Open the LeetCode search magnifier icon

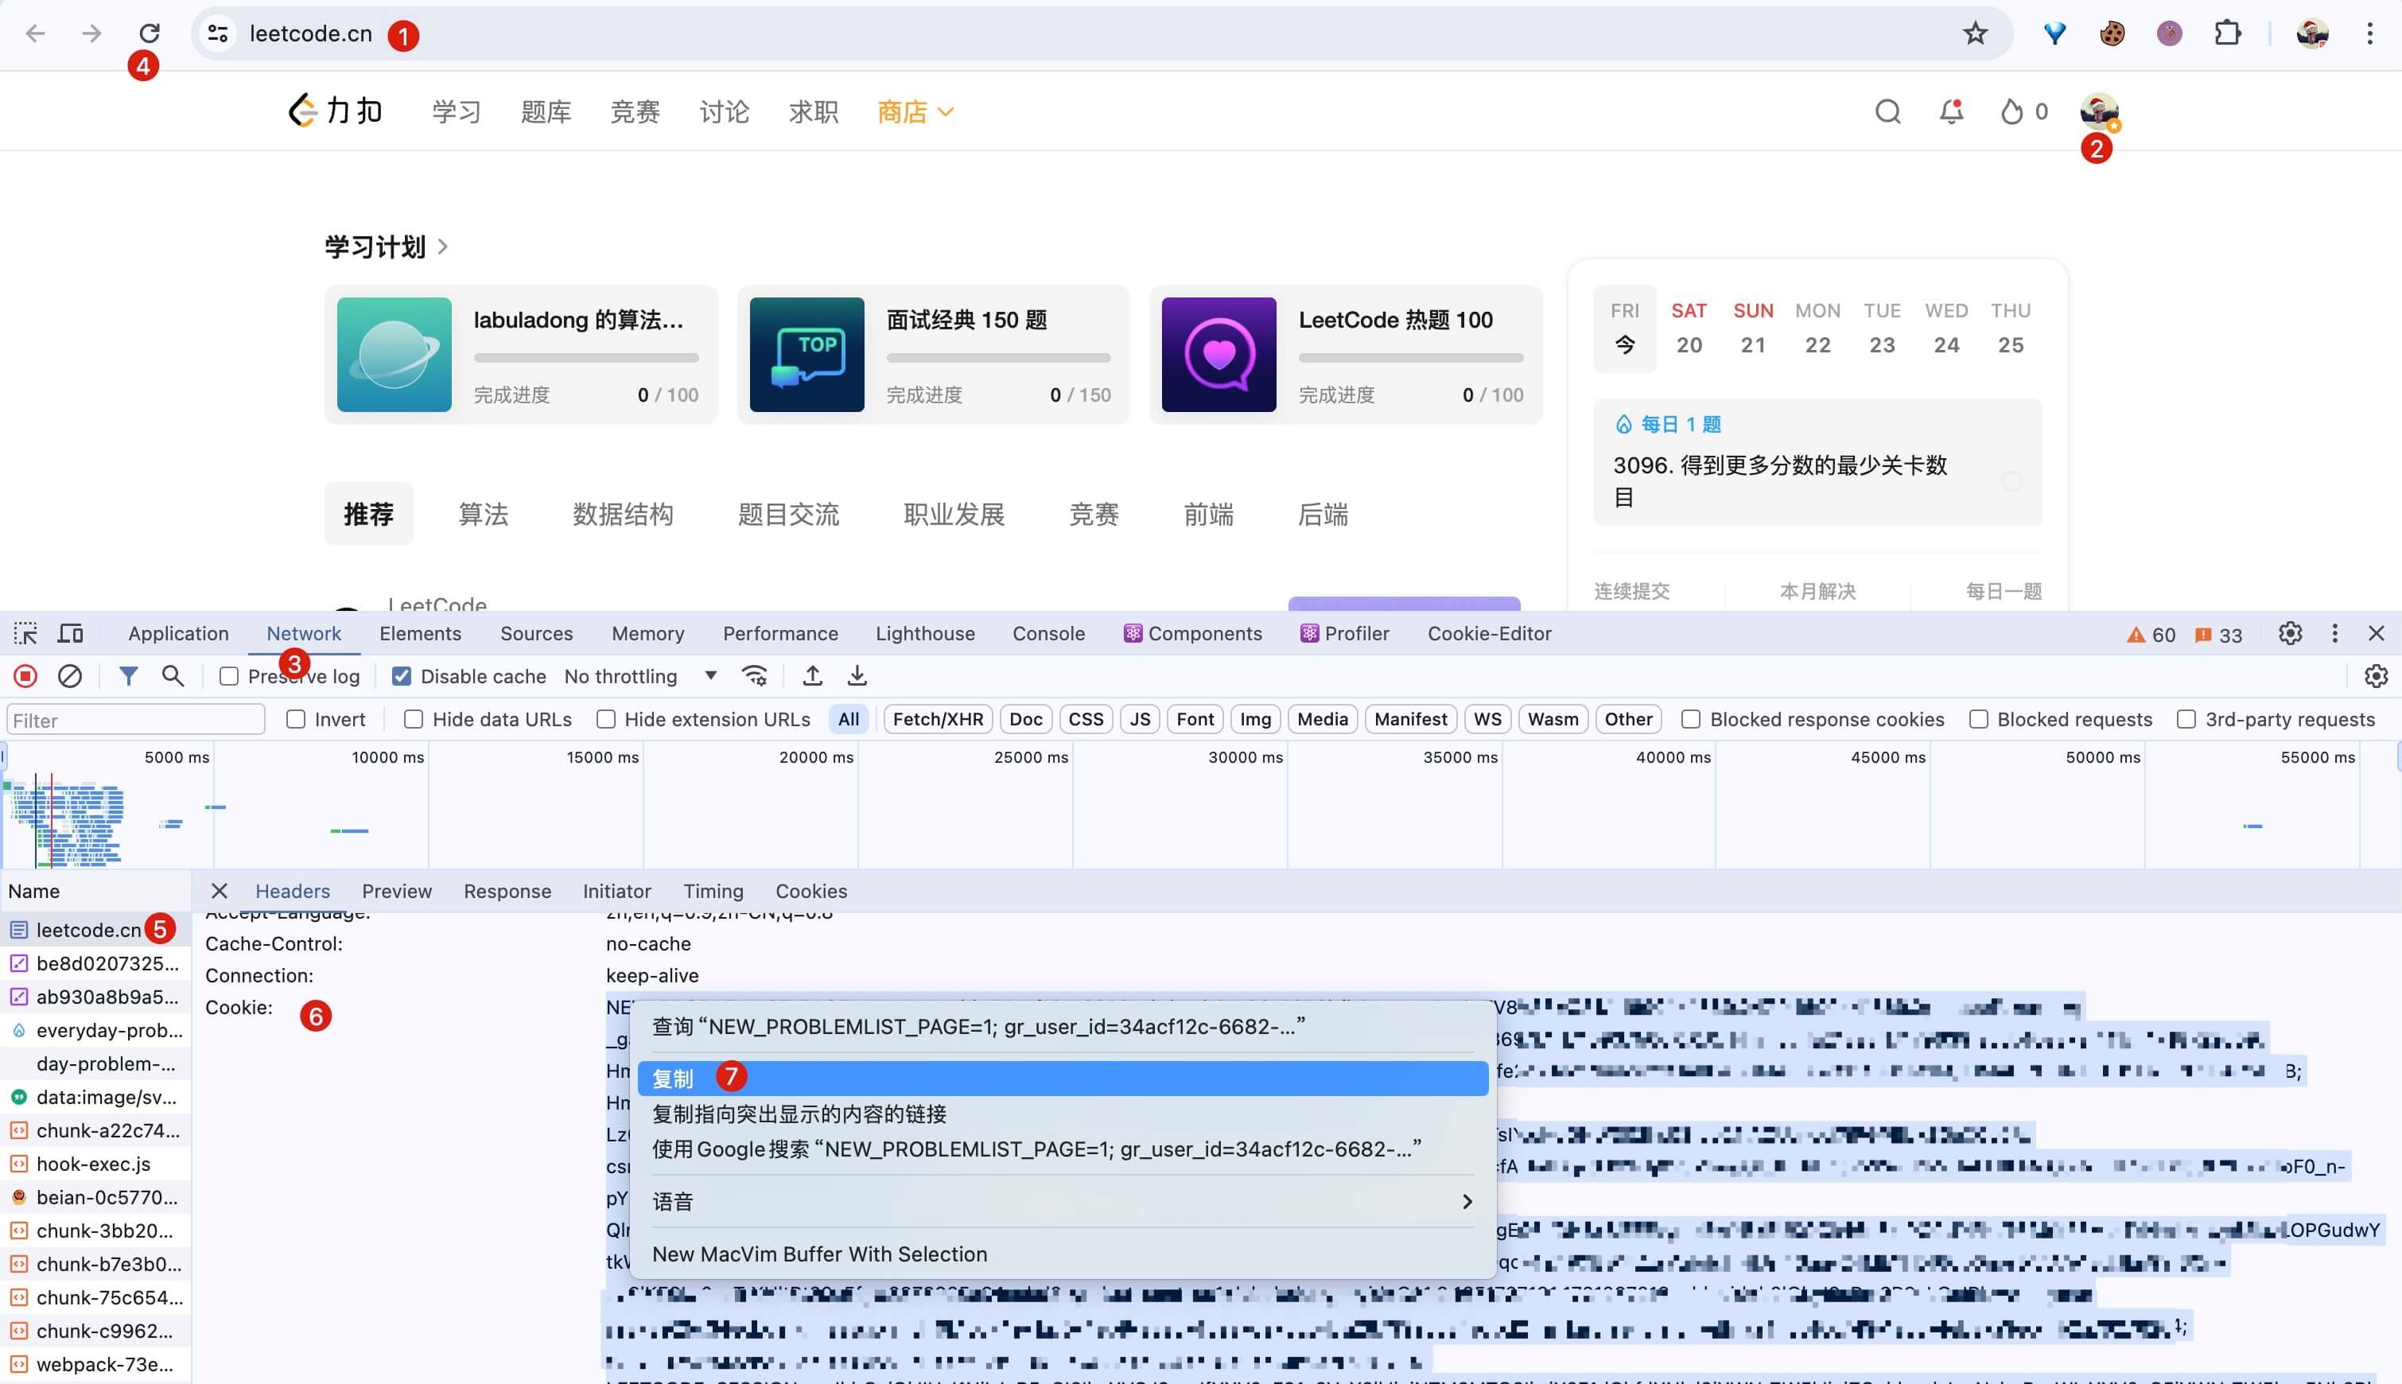1887,111
